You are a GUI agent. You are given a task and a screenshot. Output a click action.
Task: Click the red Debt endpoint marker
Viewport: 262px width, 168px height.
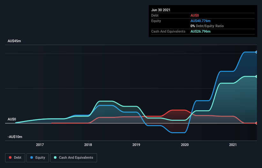click(x=256, y=123)
